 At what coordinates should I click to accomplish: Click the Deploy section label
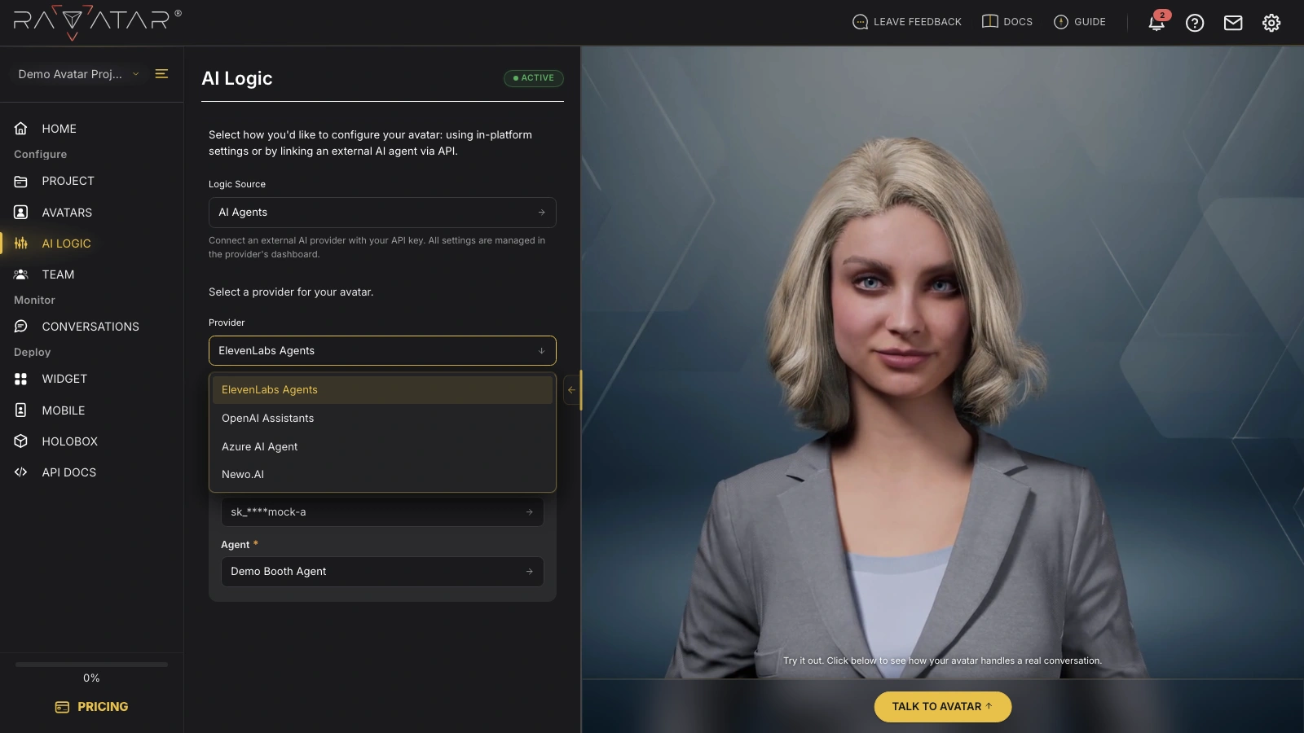point(33,353)
